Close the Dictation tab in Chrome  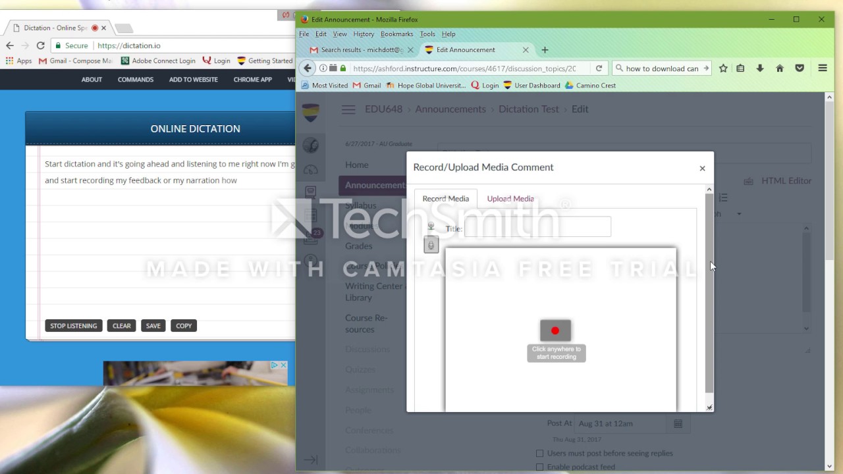coord(103,28)
